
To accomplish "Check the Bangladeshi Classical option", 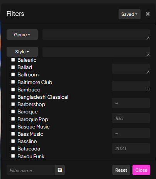I will tap(13, 97).
